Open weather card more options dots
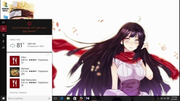Screen dimensions: 180x101 [48, 37]
